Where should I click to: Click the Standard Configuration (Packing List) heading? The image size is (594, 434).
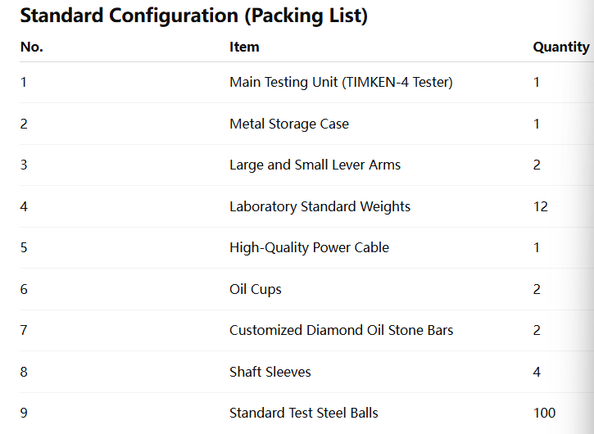point(193,16)
